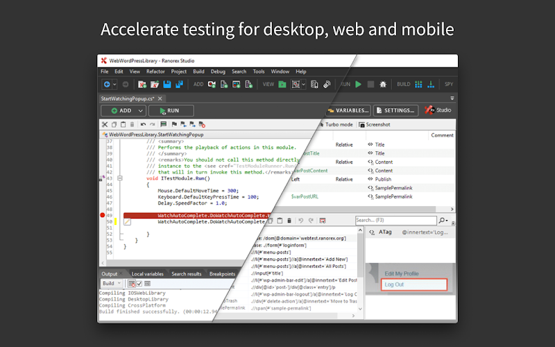Open the Debug menu
The width and height of the screenshot is (555, 347).
(x=218, y=71)
